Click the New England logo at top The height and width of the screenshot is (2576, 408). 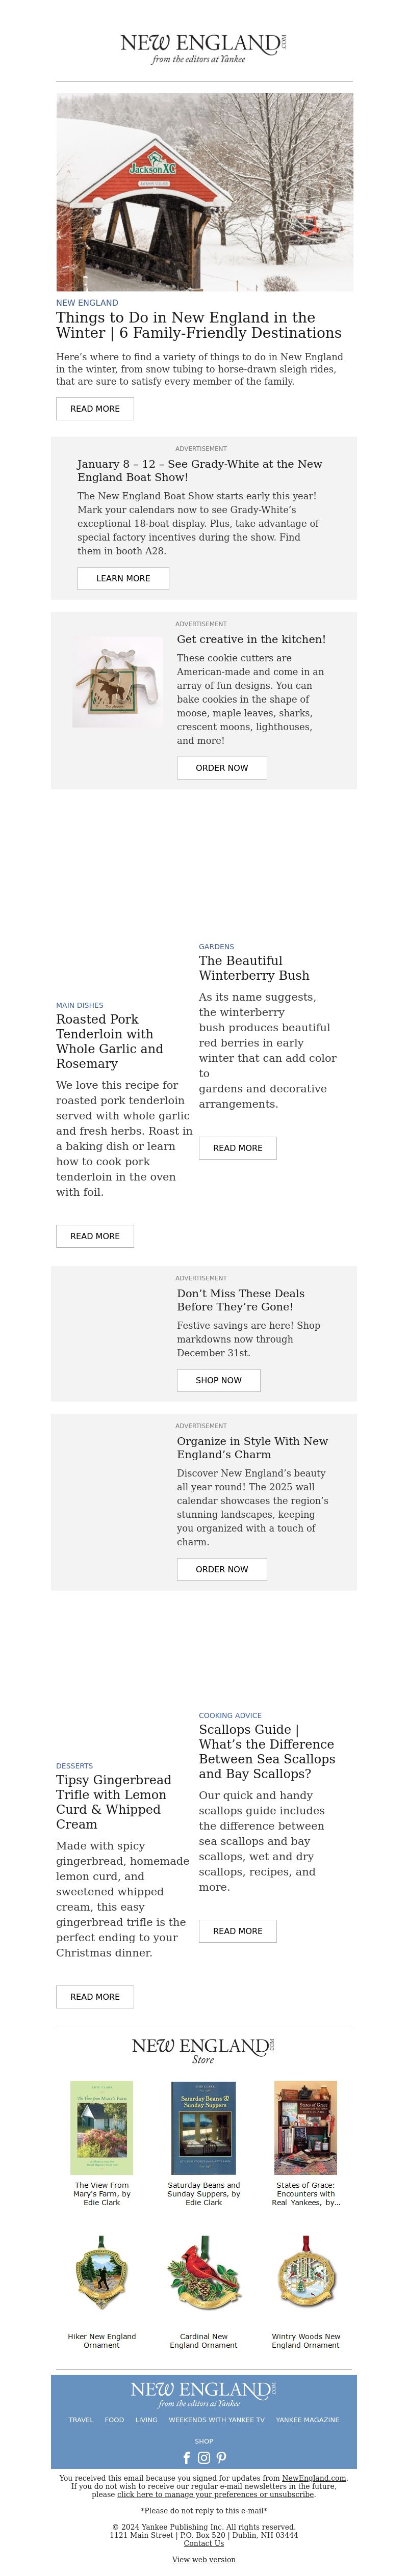[x=204, y=48]
